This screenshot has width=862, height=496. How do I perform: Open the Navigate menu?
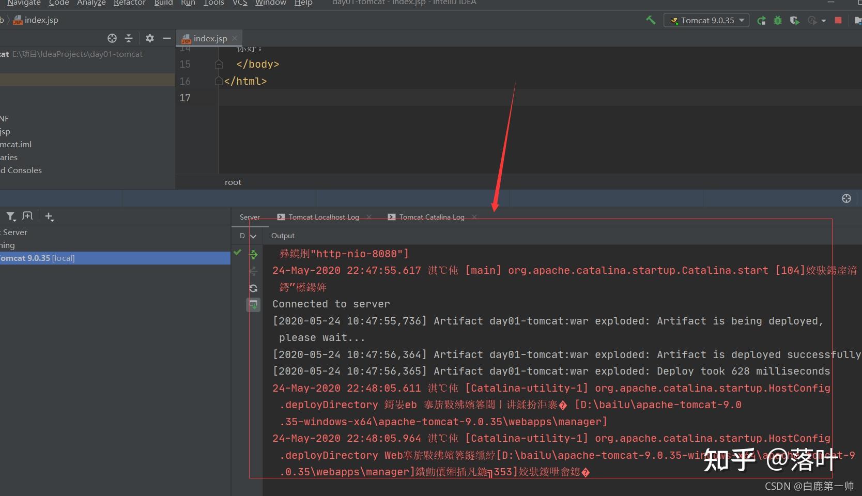[x=24, y=3]
